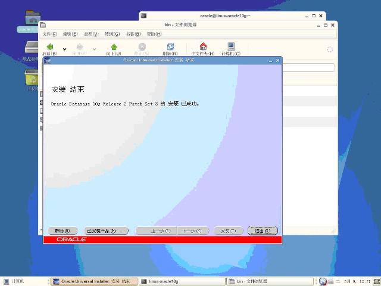Screen dimensions: 381x286
Task: Switch to Oracle Universal Installer taskbar item
Action: click(94, 281)
